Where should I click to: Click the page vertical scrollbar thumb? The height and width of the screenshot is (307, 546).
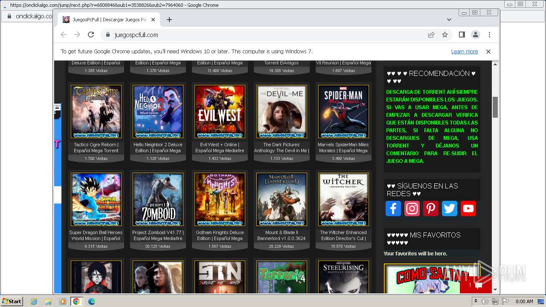pos(495,107)
